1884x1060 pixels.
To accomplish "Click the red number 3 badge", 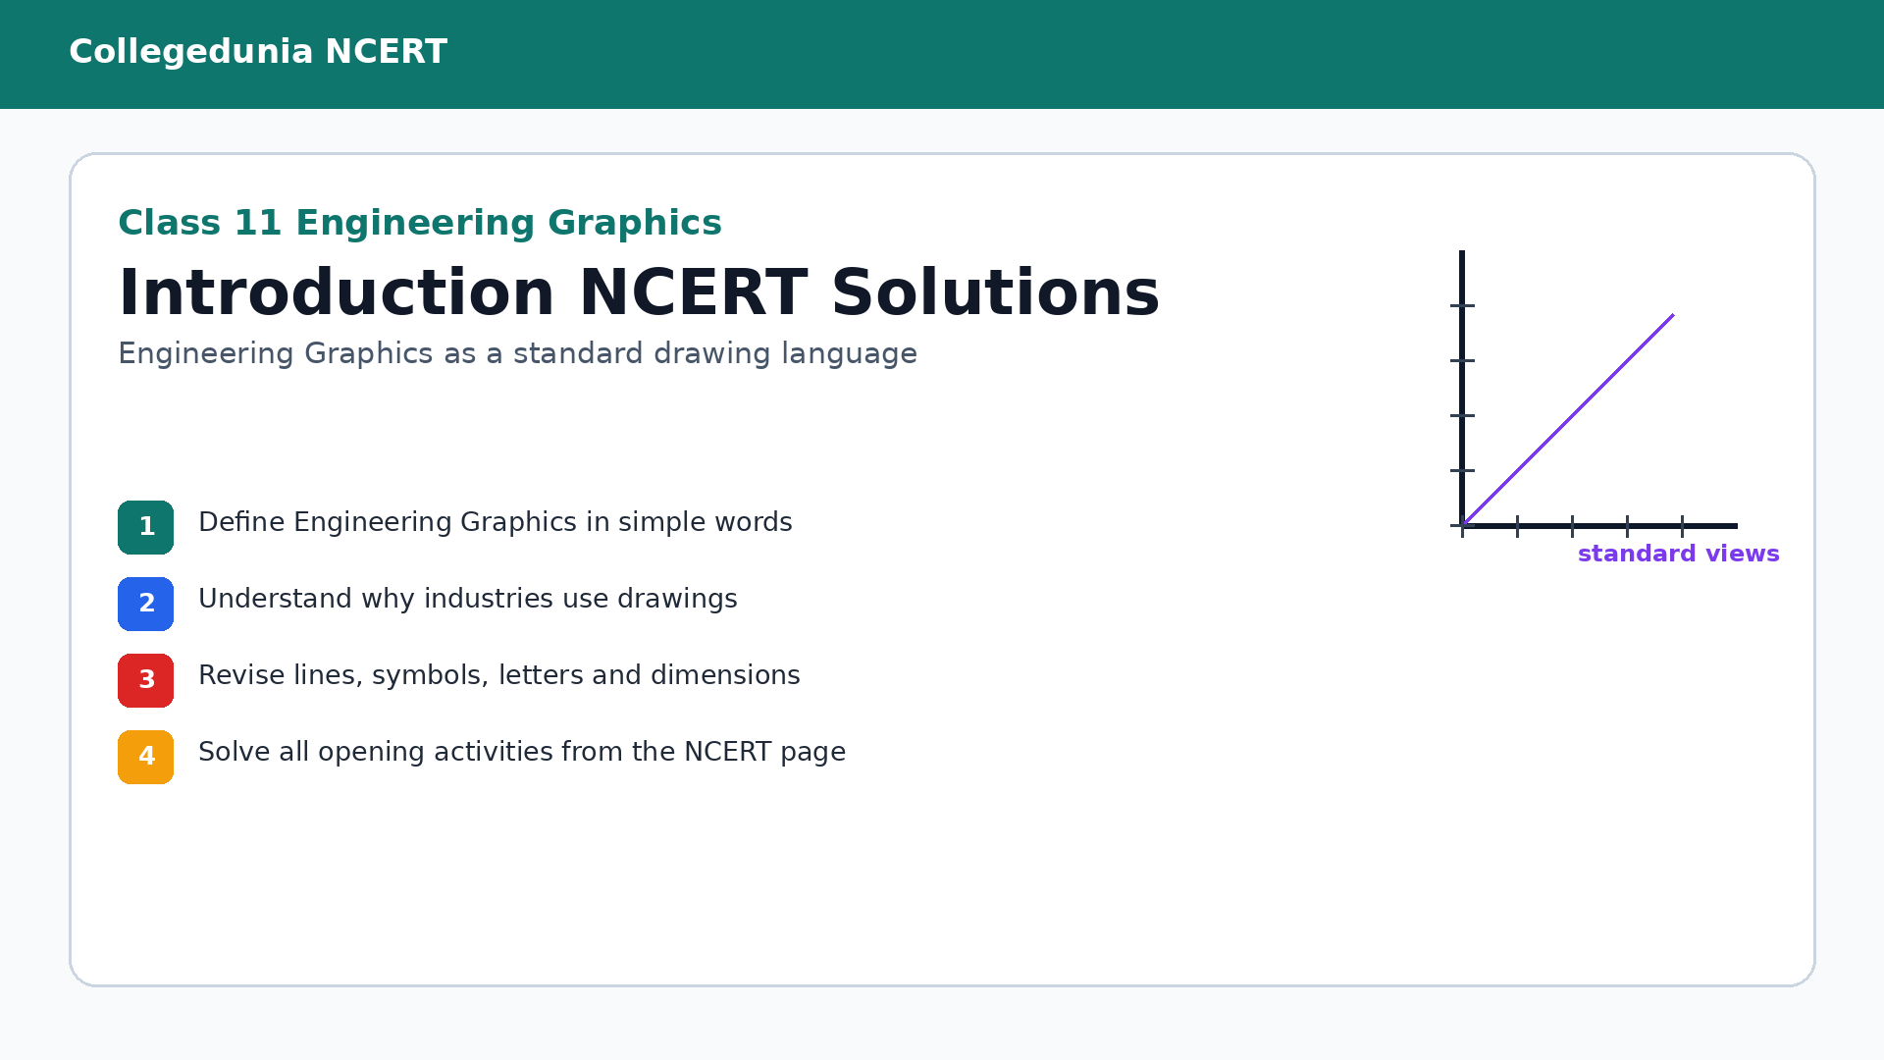I will point(146,681).
